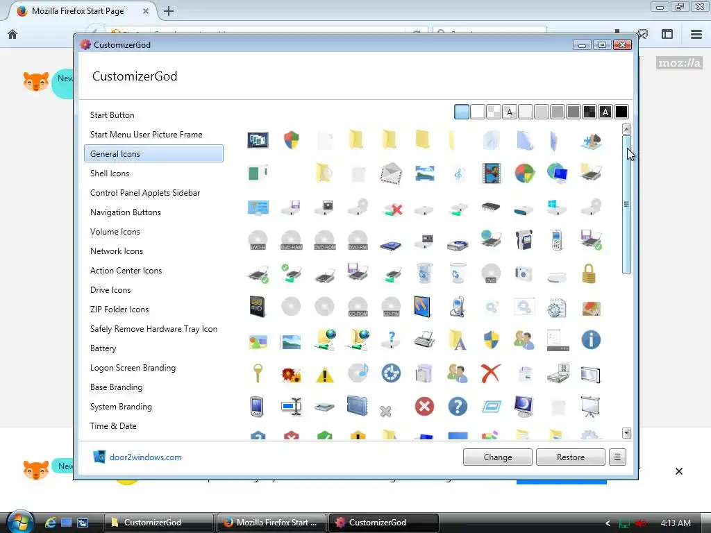Select the empty recycle bin icon
Screen dimensions: 711x533
[x=458, y=273]
